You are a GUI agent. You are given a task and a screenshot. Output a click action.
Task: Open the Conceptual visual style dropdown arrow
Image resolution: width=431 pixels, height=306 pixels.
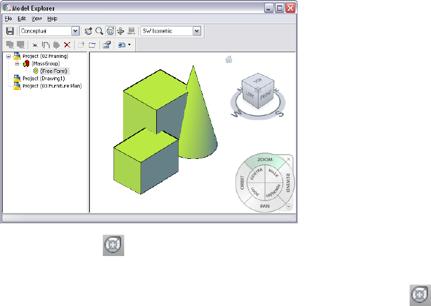pyautogui.click(x=75, y=31)
